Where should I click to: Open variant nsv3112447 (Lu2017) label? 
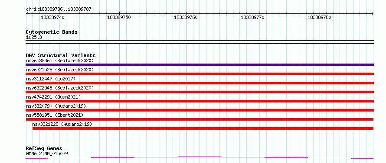click(51, 79)
